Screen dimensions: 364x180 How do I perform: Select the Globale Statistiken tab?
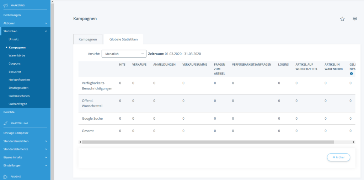click(x=123, y=39)
